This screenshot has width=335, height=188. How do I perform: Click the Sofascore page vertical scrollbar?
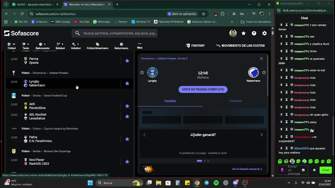[x=272, y=33]
